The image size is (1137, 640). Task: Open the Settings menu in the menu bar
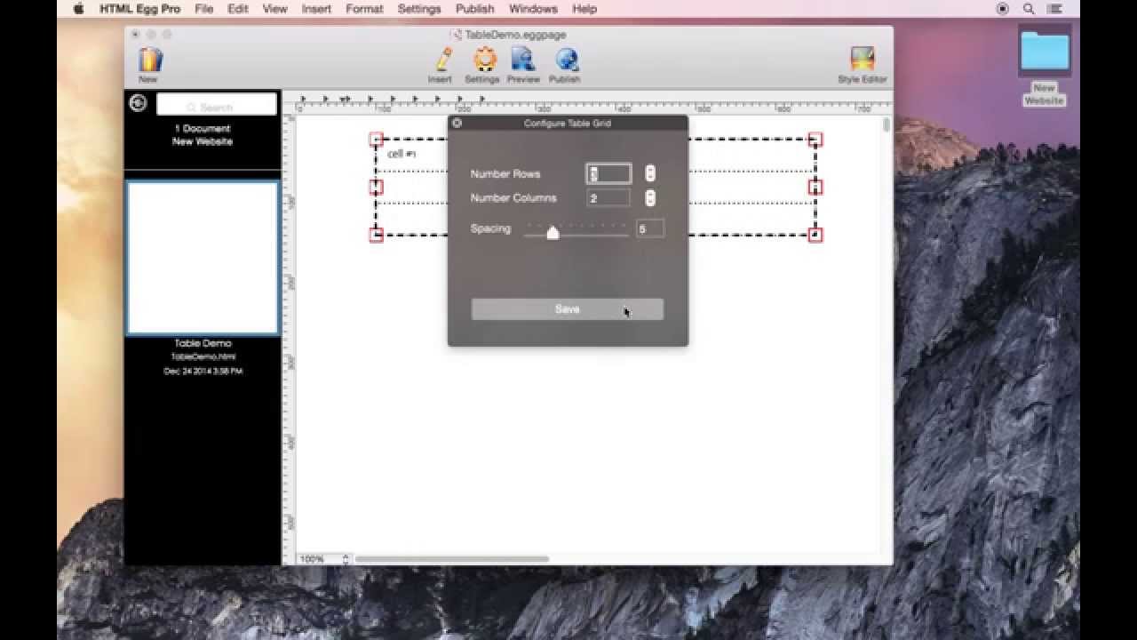(x=419, y=9)
